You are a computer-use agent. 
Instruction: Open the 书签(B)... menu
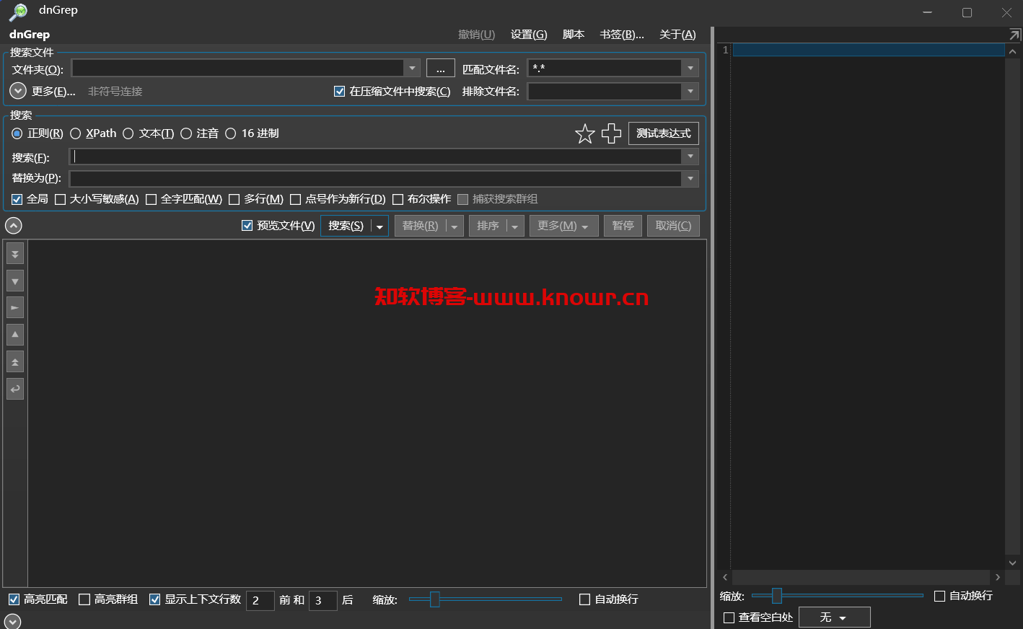(622, 35)
